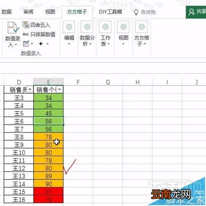
Task: Click cell containing 王6
Action: 19,121
